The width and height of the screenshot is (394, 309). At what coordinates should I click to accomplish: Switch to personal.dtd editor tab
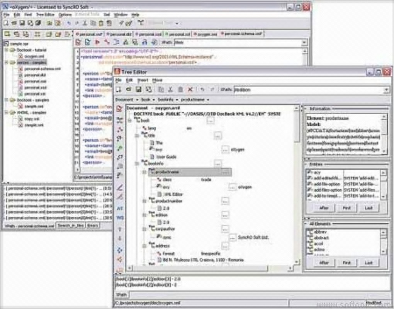[x=119, y=34]
